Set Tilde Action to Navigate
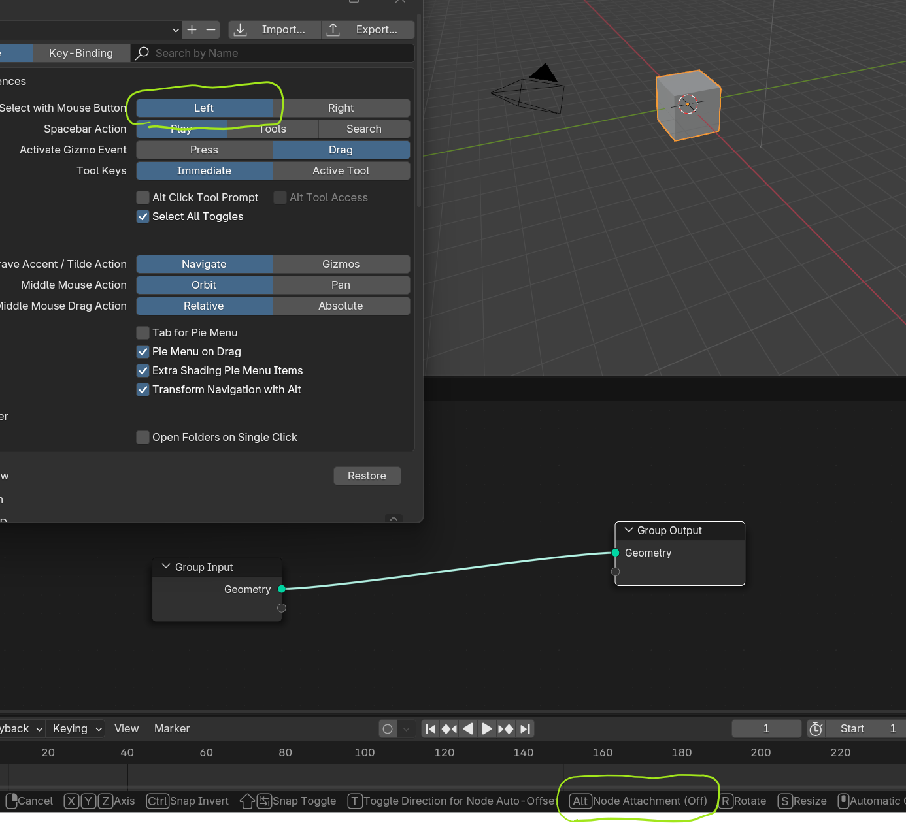 coord(204,264)
